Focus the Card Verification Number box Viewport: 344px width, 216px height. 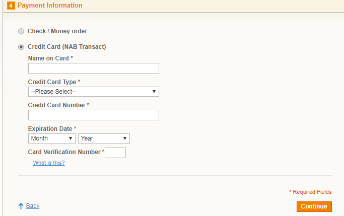pos(115,153)
